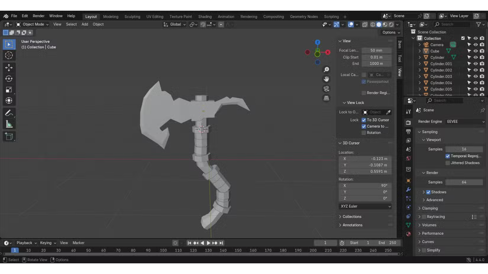Click the Add Cube tool
Screen dimensions: 488x274
(9, 136)
